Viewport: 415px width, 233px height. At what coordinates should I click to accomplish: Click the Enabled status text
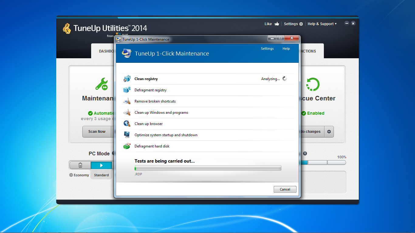point(316,113)
